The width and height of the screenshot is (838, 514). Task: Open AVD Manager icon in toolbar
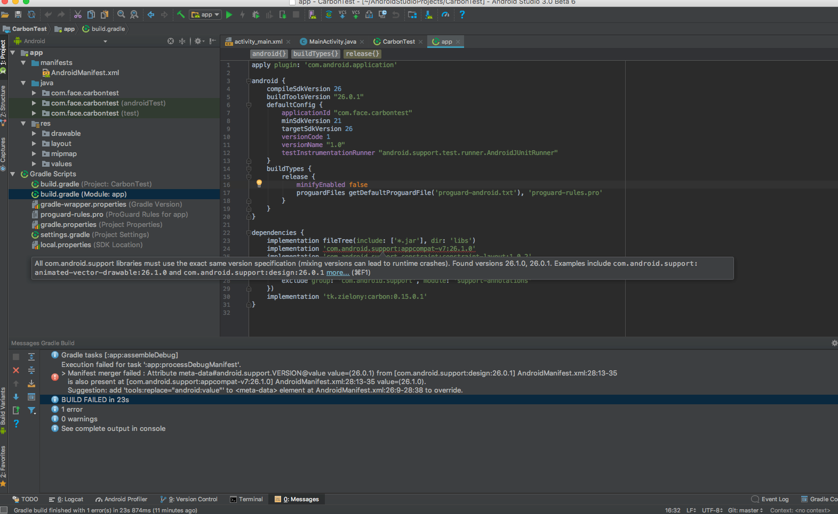(x=313, y=15)
